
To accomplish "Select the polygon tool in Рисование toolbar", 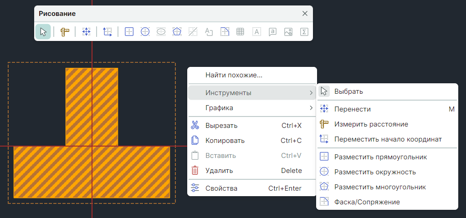I will click(x=177, y=32).
